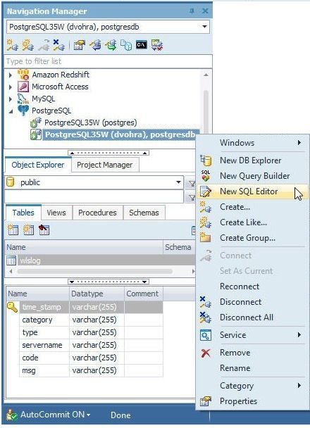Select Disconnect All in context menu
This screenshot has height=428, width=310.
click(247, 317)
